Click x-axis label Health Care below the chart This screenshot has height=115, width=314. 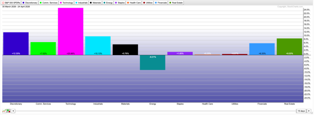(x=208, y=104)
